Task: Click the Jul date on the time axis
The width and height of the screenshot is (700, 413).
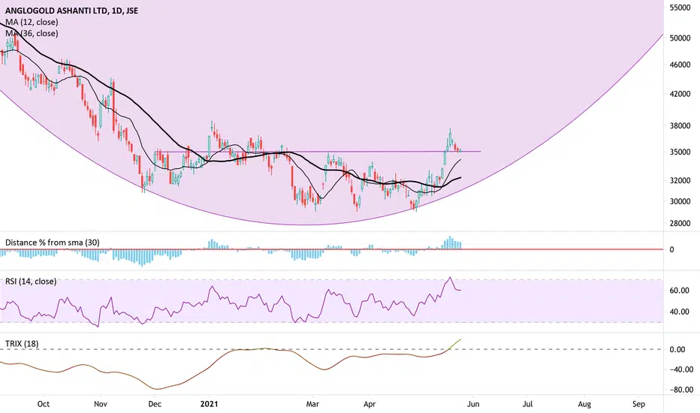Action: (528, 404)
